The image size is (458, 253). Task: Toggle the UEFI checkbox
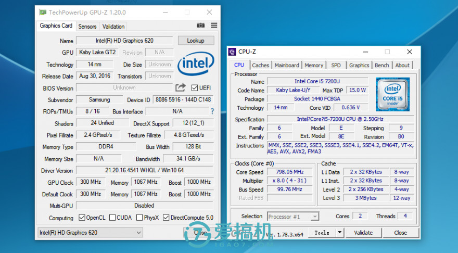pyautogui.click(x=195, y=87)
